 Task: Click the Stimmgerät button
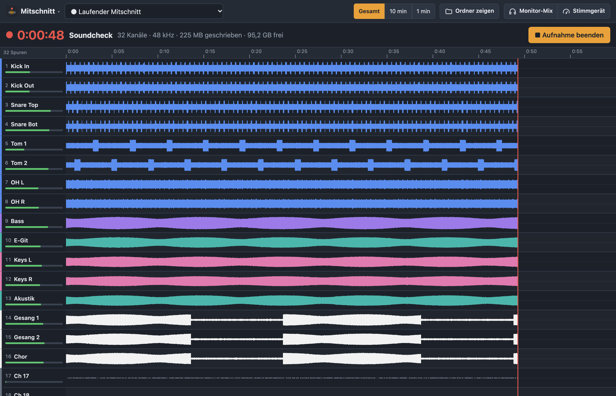click(x=584, y=11)
